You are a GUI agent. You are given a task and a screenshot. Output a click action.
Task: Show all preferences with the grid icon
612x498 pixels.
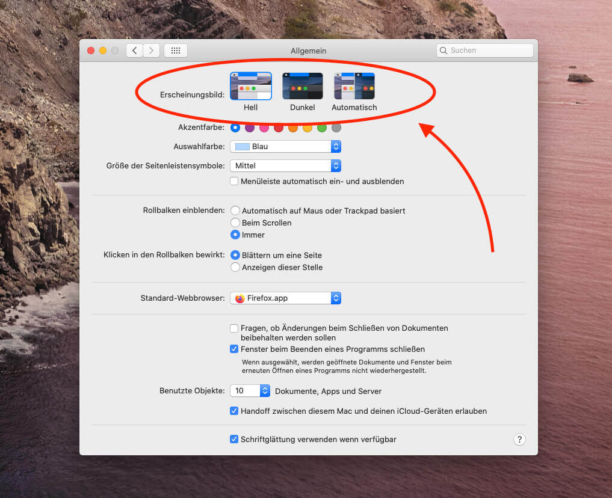(176, 51)
